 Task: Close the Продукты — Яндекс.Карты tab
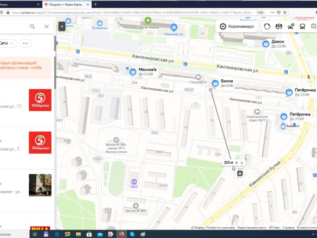tap(88, 4)
